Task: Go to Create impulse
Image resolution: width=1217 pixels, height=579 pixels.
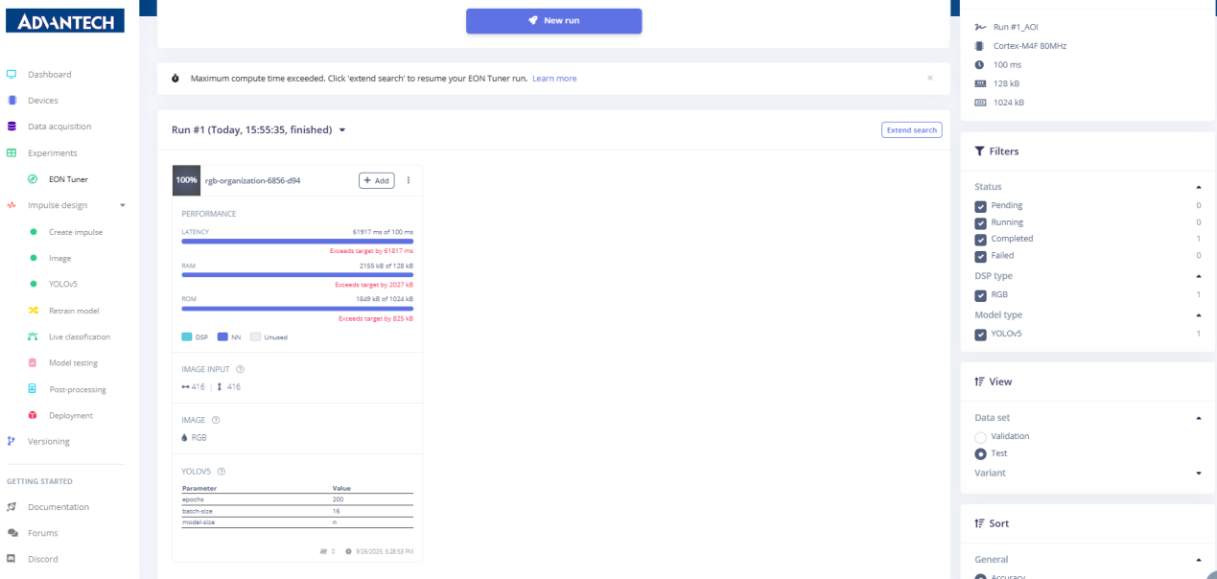Action: (75, 232)
